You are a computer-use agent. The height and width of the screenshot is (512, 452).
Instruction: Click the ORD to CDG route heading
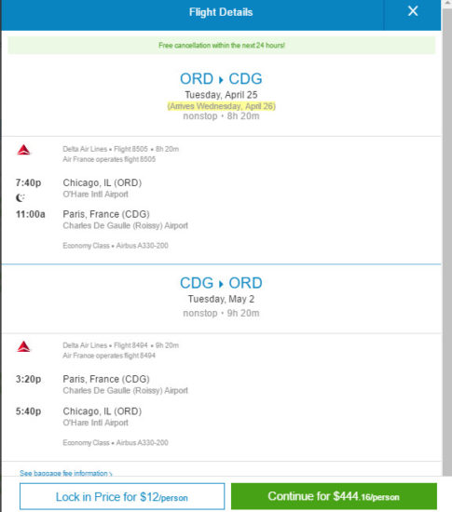click(221, 79)
